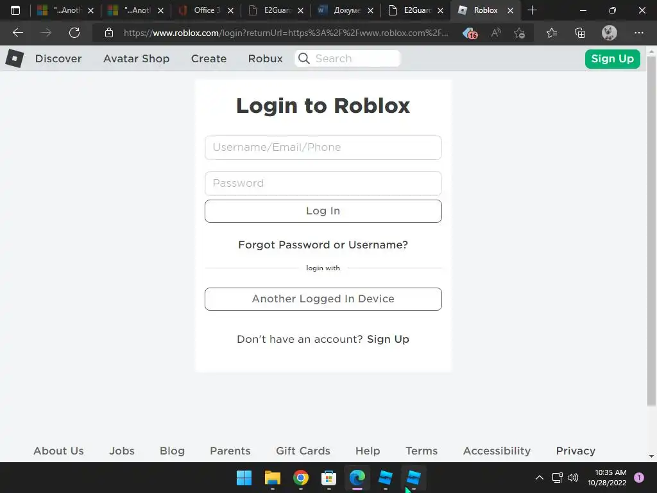Refresh the page with reload icon
The width and height of the screenshot is (657, 493).
click(74, 33)
